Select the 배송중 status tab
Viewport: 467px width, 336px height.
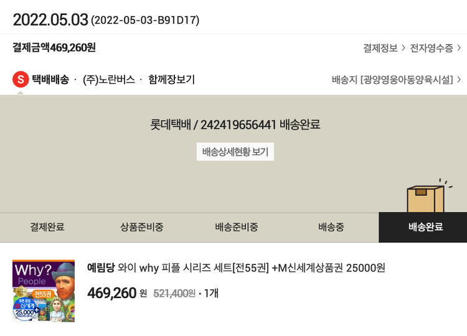point(331,227)
